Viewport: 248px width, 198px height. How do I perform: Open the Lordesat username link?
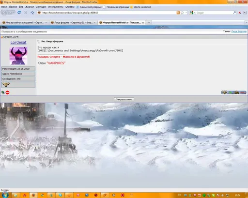click(x=18, y=43)
